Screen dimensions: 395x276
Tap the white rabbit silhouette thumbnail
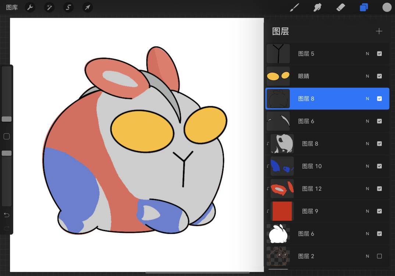278,234
